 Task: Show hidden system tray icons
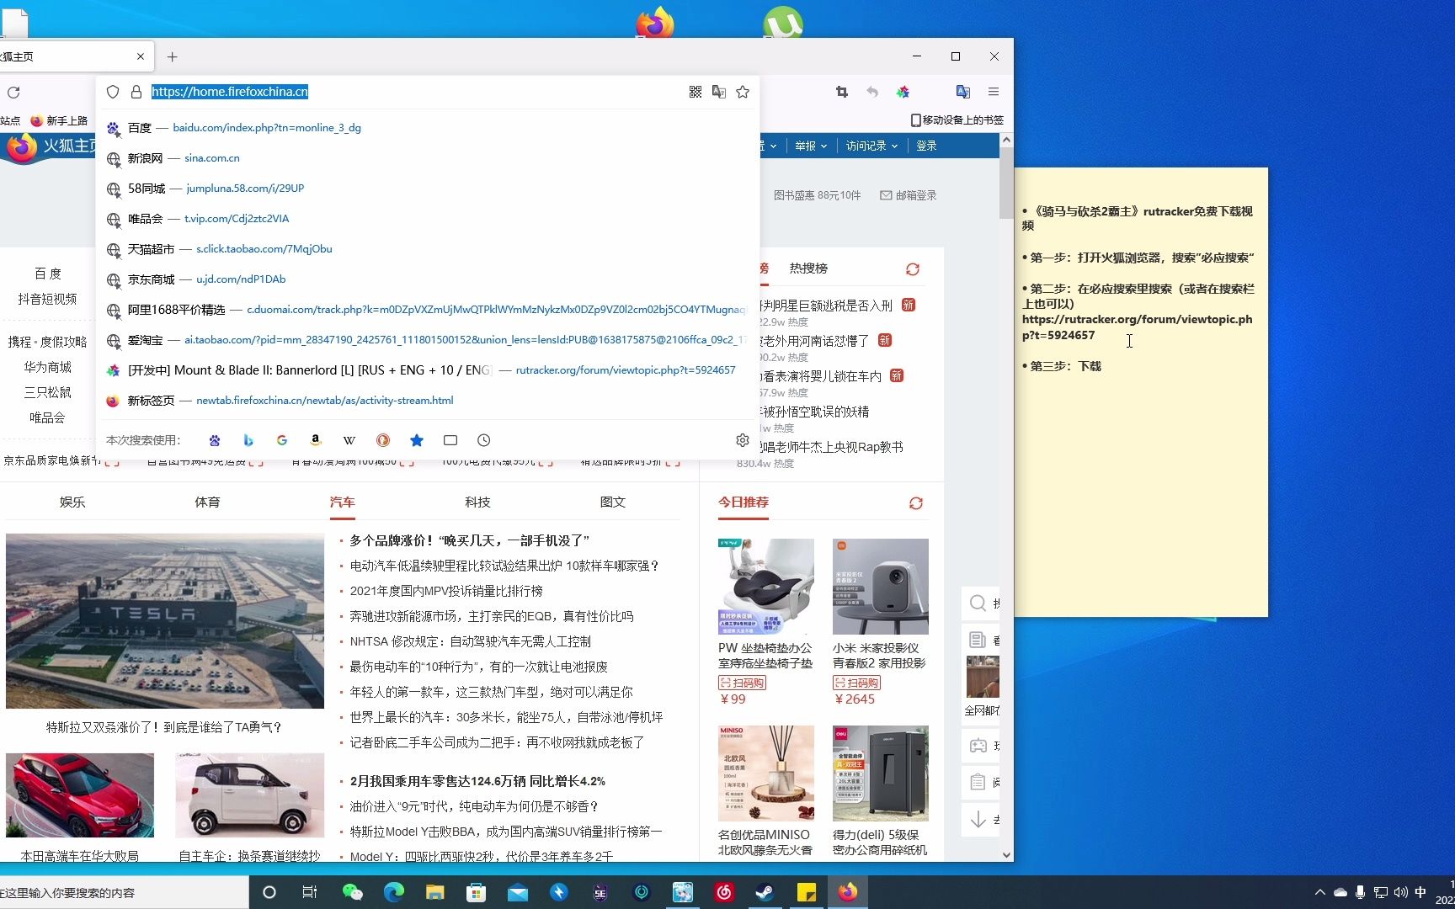point(1319,892)
